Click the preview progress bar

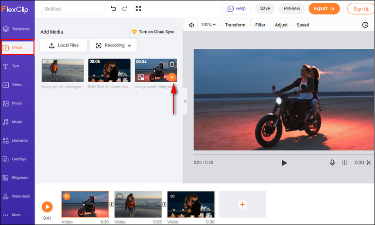pos(284,154)
